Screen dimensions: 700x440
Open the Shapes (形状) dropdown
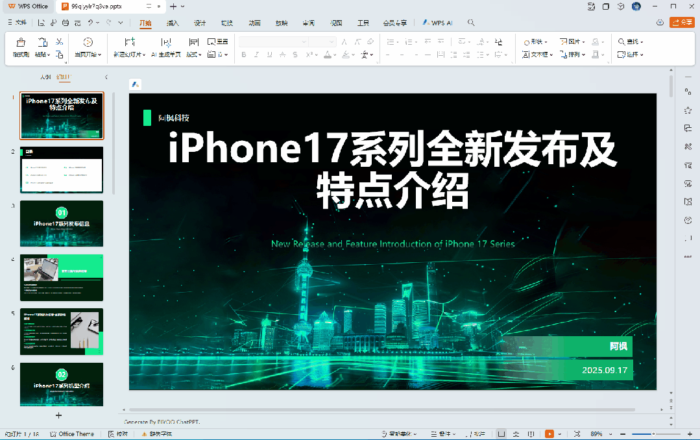point(535,42)
